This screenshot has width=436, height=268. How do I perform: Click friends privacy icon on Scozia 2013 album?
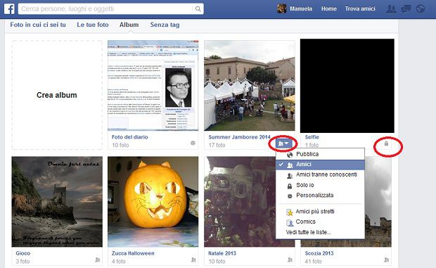386,260
